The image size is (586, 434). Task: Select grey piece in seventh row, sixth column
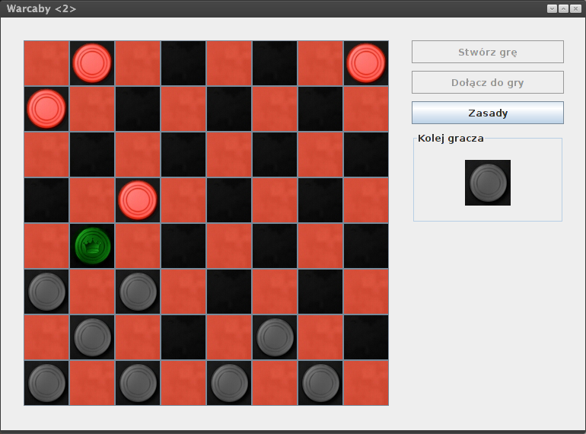click(x=275, y=337)
